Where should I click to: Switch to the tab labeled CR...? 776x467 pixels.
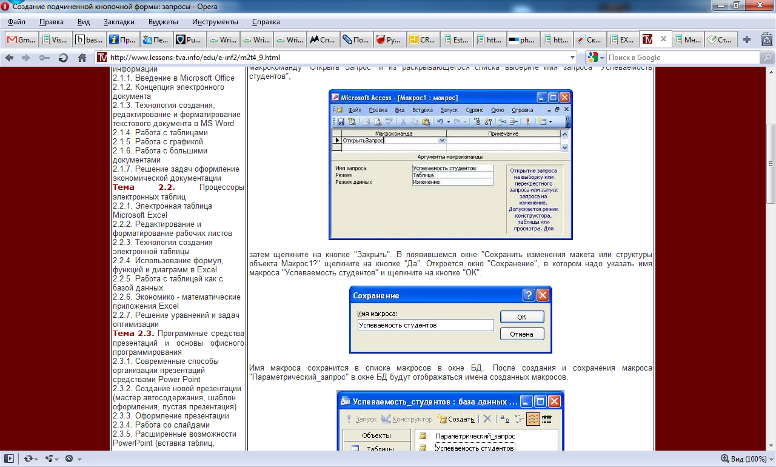click(423, 40)
